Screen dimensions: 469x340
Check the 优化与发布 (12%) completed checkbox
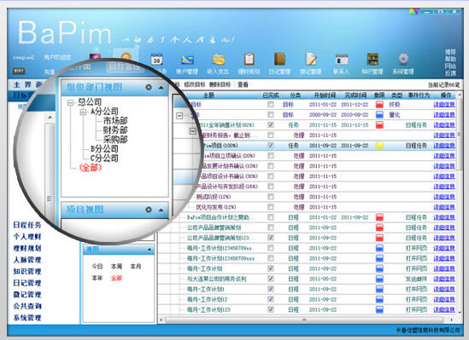271,207
